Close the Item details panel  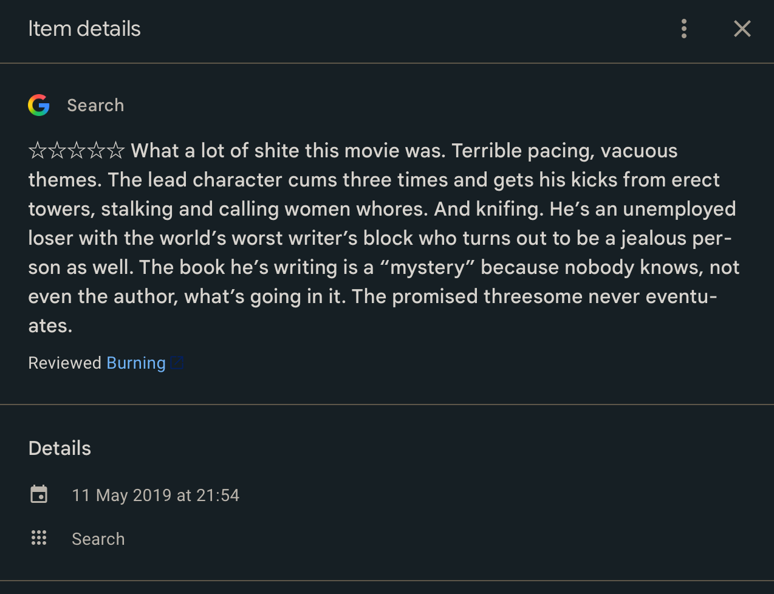coord(742,29)
